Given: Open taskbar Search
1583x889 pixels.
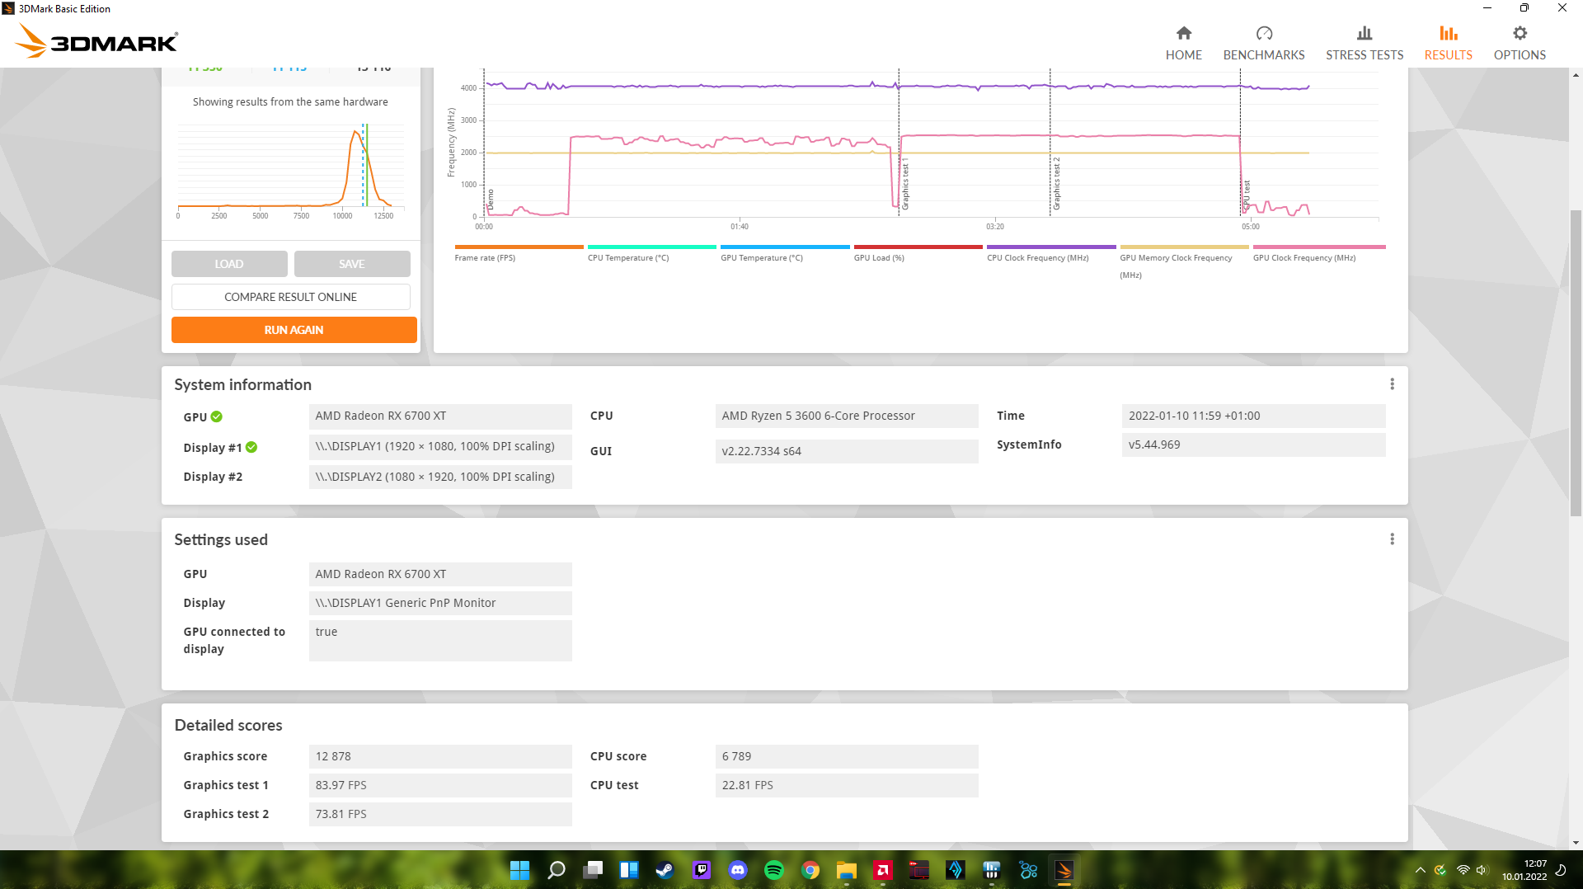Looking at the screenshot, I should click(x=557, y=870).
